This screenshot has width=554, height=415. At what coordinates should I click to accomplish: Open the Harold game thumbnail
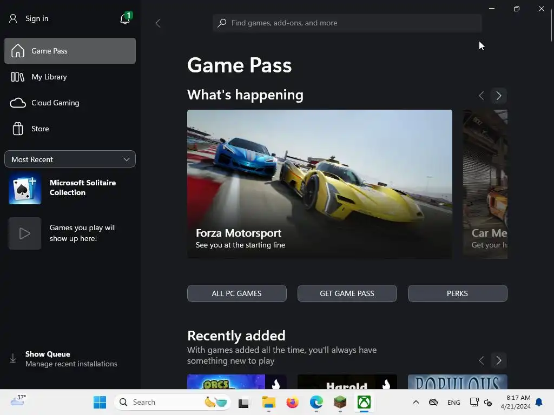347,382
